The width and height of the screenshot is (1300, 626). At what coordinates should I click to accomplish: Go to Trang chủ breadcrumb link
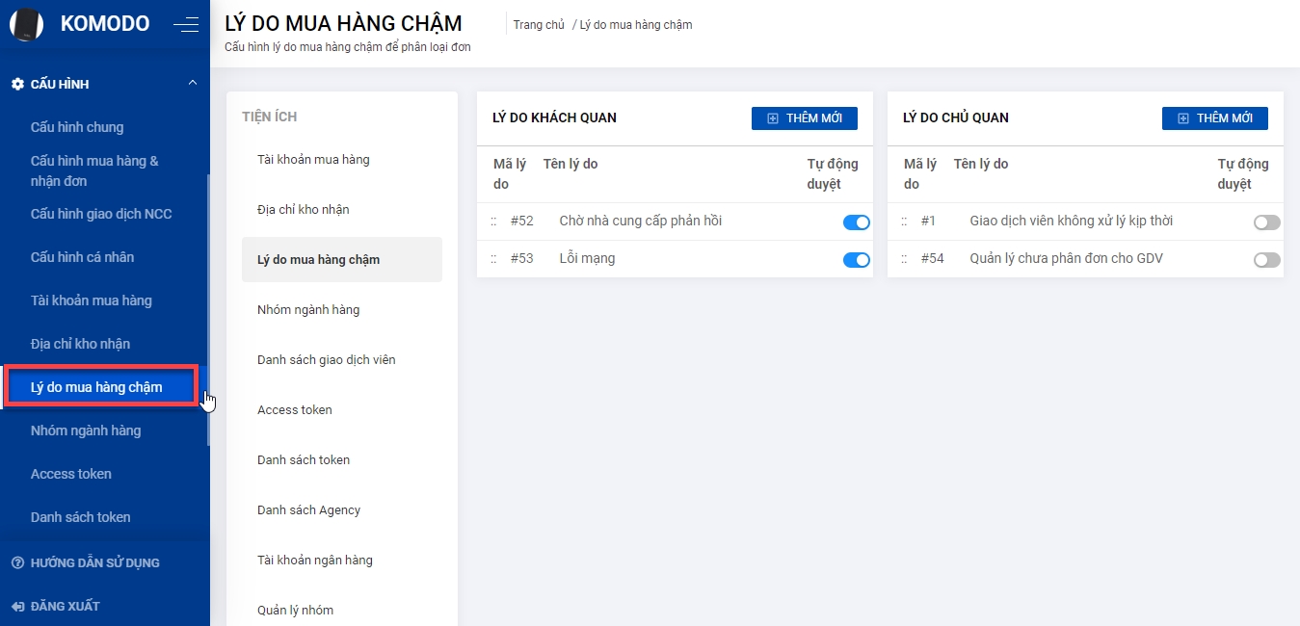click(x=539, y=25)
